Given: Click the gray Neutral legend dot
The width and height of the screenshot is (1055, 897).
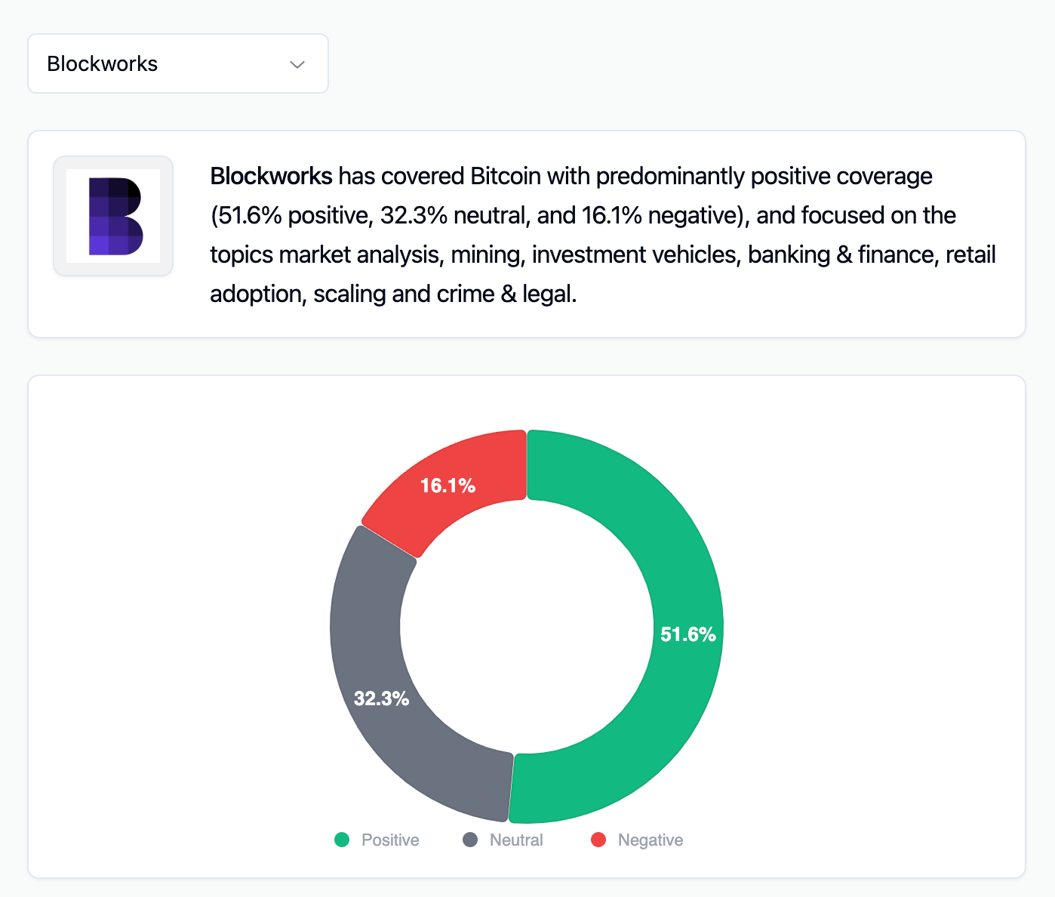Looking at the screenshot, I should click(470, 840).
